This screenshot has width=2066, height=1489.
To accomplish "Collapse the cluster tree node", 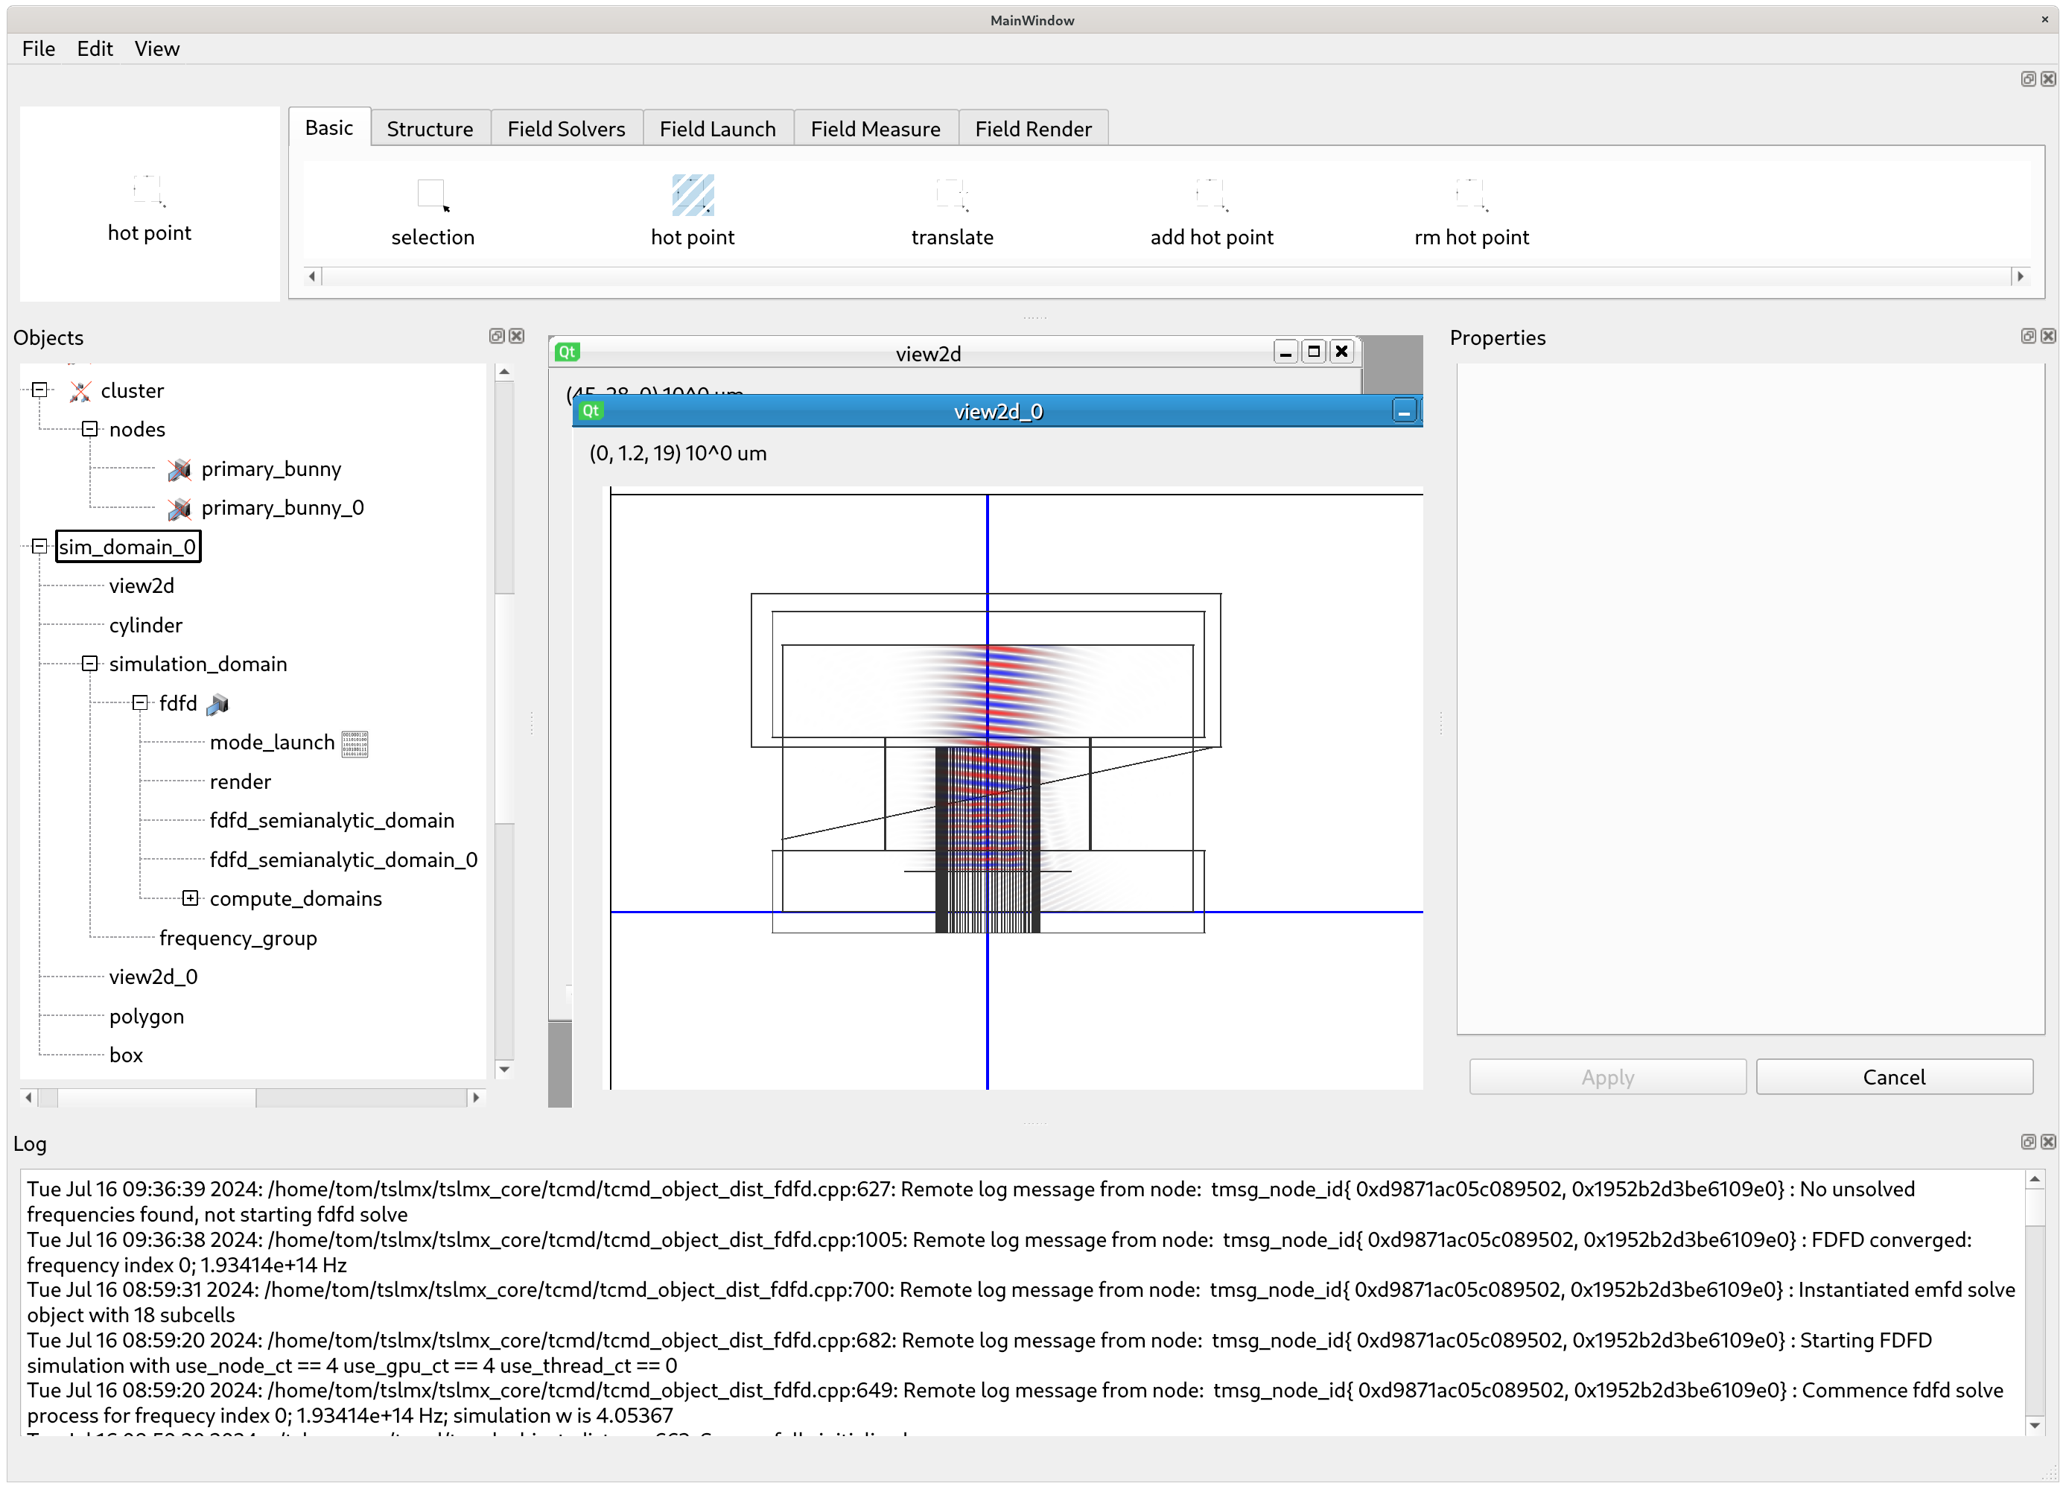I will (x=39, y=390).
